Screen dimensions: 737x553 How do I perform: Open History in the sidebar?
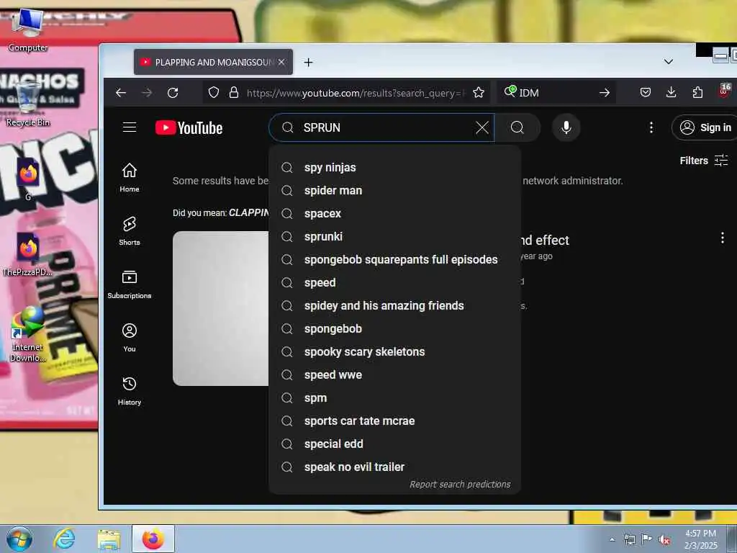(x=130, y=391)
